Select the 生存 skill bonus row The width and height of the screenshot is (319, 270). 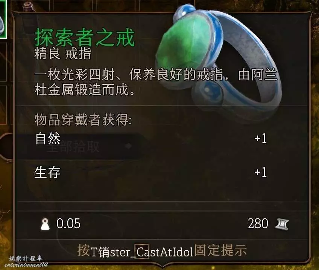point(151,173)
